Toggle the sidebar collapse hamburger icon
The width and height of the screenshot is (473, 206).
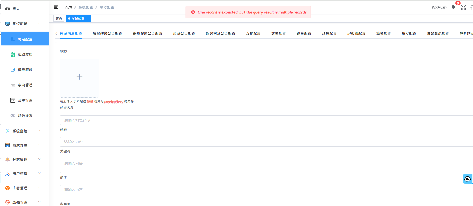coord(56,7)
